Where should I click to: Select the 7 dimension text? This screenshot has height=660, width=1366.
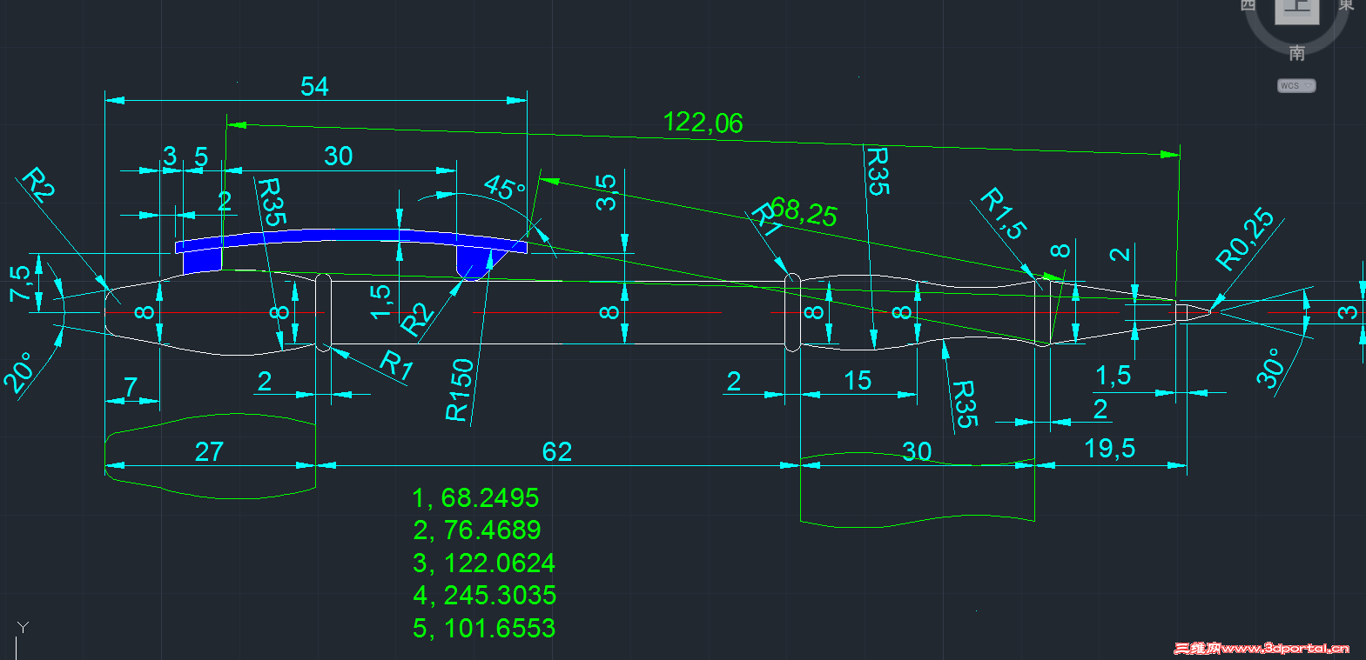(131, 386)
